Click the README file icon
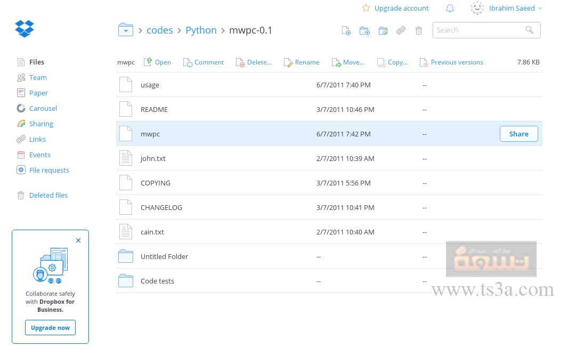 [126, 109]
